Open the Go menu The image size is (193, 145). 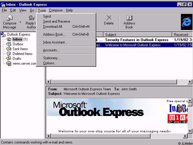click(x=32, y=10)
